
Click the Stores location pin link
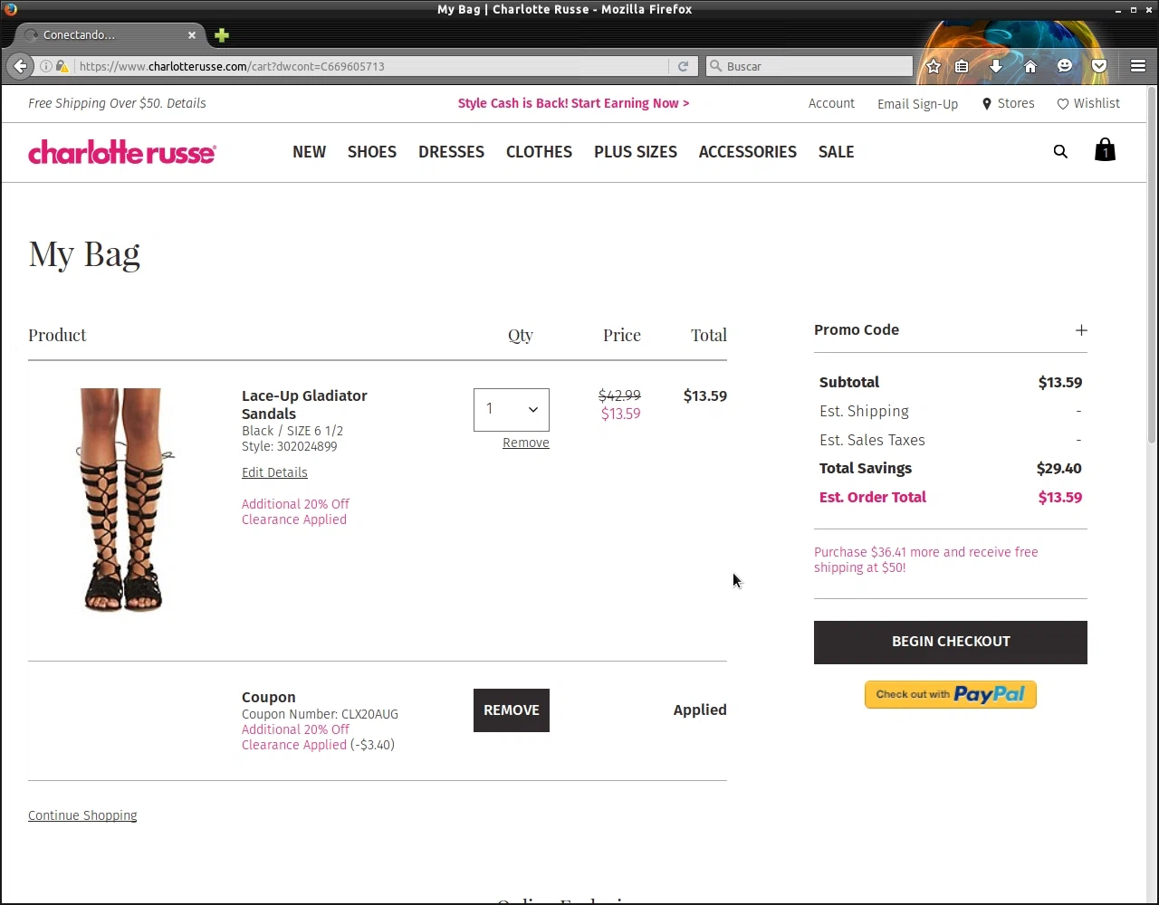click(1008, 103)
